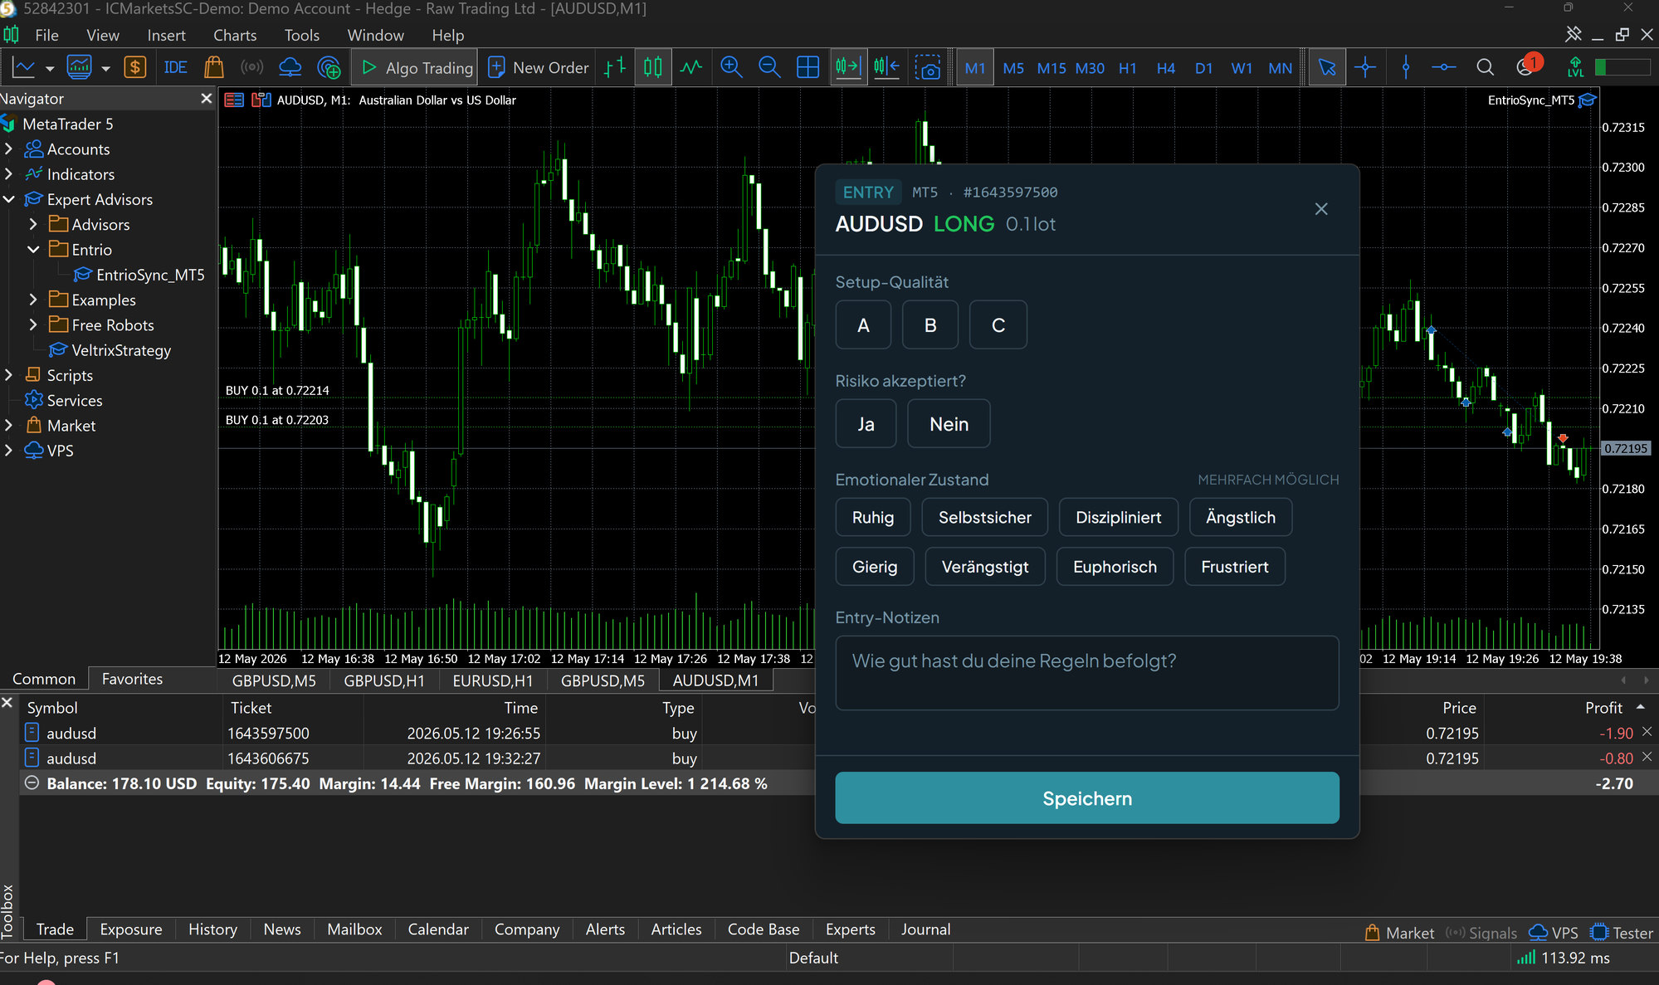Click the New Order button

point(539,67)
